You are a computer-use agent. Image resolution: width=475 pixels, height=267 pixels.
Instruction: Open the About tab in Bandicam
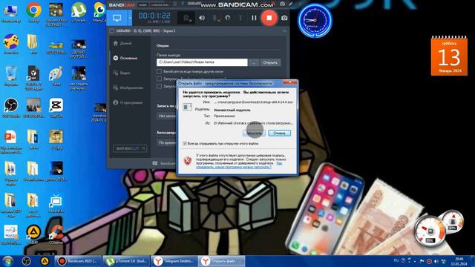tap(128, 102)
